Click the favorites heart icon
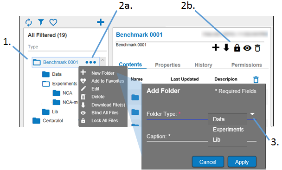Image resolution: width=282 pixels, height=170 pixels. (x=53, y=22)
